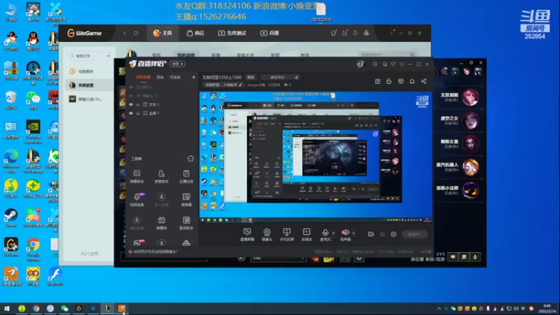Open WeGame 主页 home tab
This screenshot has height=315, width=560.
click(x=162, y=33)
